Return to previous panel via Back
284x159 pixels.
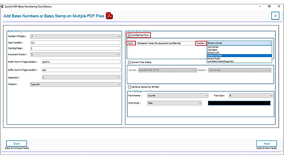pos(17,143)
